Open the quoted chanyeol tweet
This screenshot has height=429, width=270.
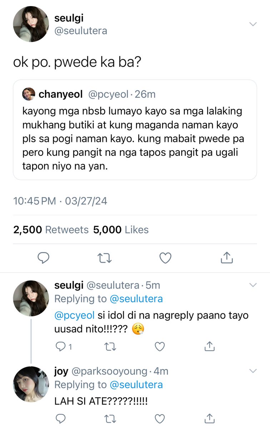[135, 129]
